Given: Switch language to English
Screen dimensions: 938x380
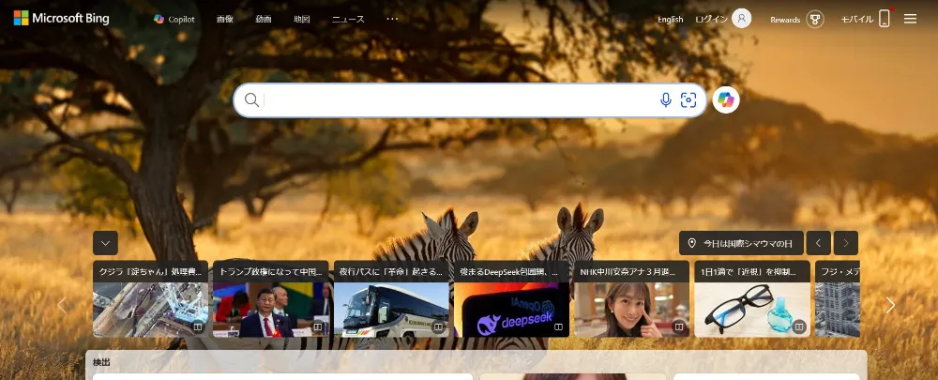Looking at the screenshot, I should [670, 19].
